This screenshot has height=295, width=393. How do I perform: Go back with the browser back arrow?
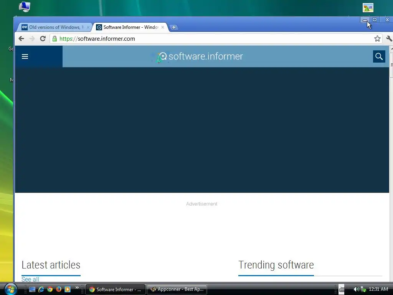21,39
